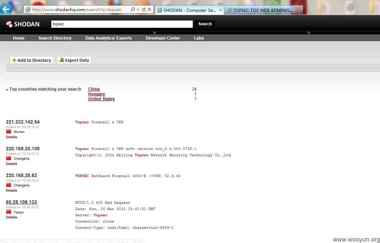The image size is (380, 243).
Task: Click Changsha under 220.168.28.82
Action: tap(21, 185)
